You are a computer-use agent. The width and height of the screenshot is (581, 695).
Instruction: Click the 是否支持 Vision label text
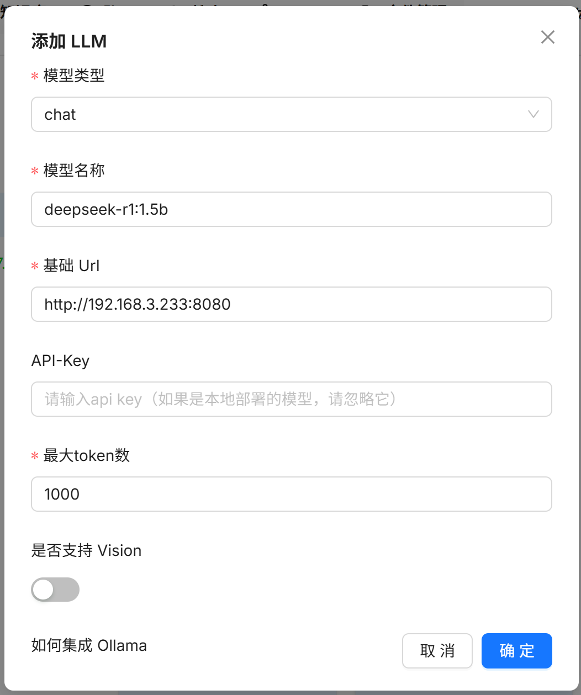coord(87,550)
